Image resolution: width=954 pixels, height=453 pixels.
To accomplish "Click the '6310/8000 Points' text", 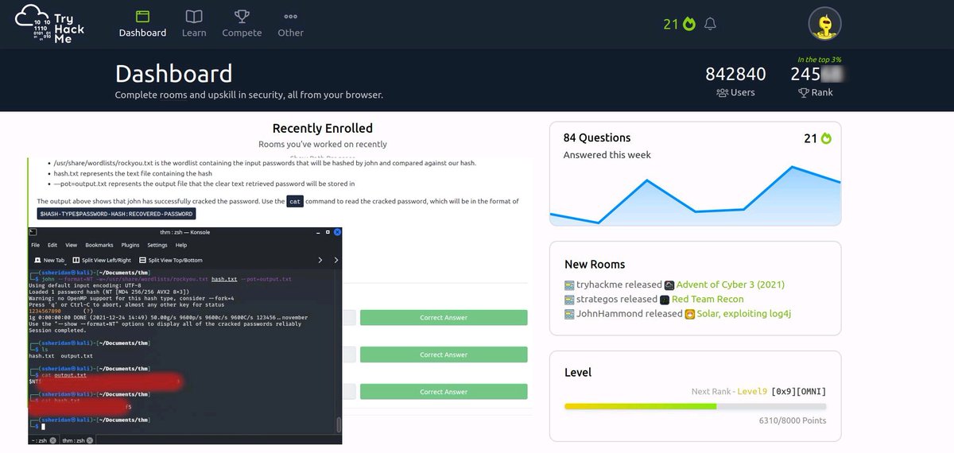I will click(793, 420).
